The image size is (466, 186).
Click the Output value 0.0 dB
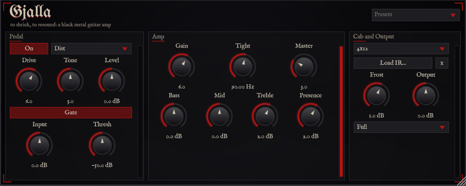(x=426, y=116)
